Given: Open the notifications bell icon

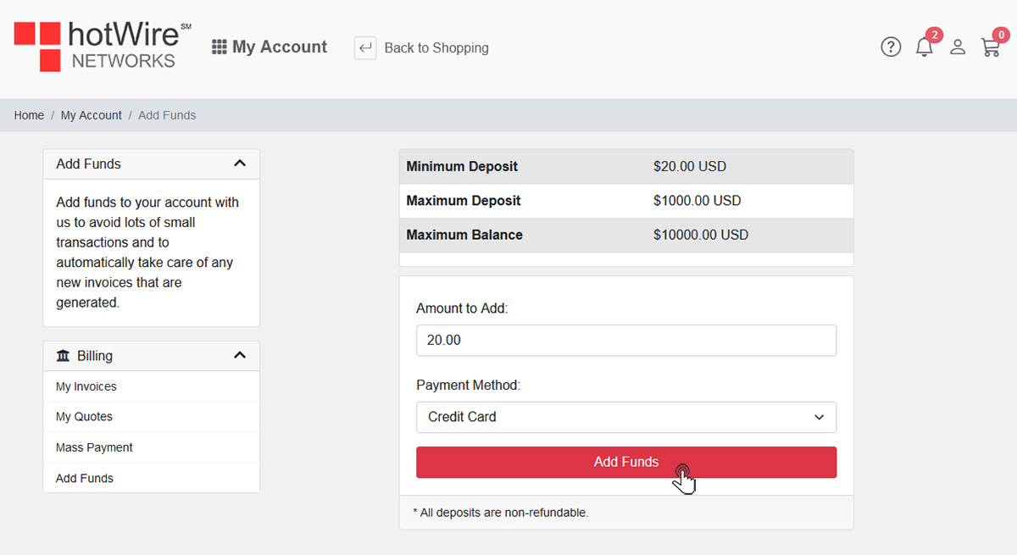Looking at the screenshot, I should point(925,47).
